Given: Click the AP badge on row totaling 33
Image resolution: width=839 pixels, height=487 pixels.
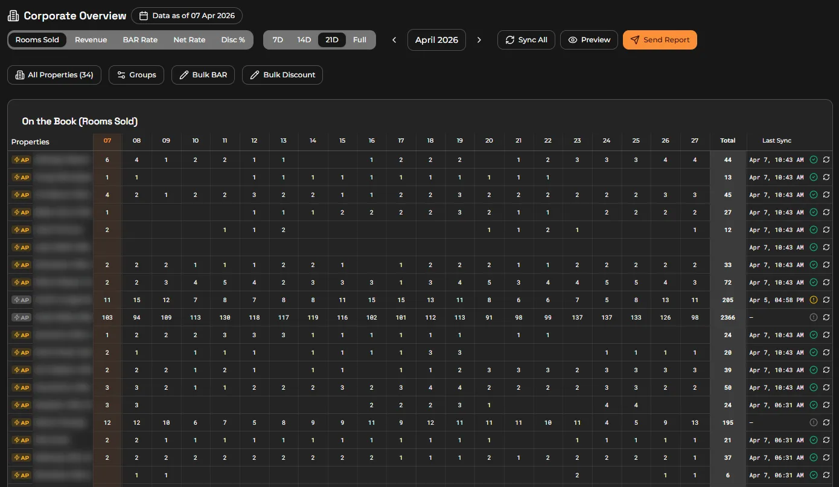Looking at the screenshot, I should [x=21, y=265].
